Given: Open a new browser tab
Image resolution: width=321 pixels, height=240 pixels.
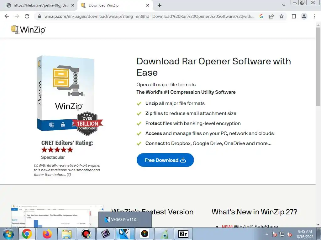Looking at the screenshot, I should pyautogui.click(x=160, y=5).
